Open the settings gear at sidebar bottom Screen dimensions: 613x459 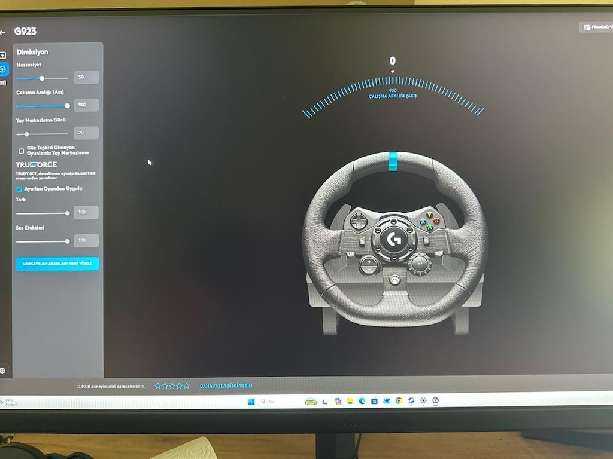(x=2, y=371)
